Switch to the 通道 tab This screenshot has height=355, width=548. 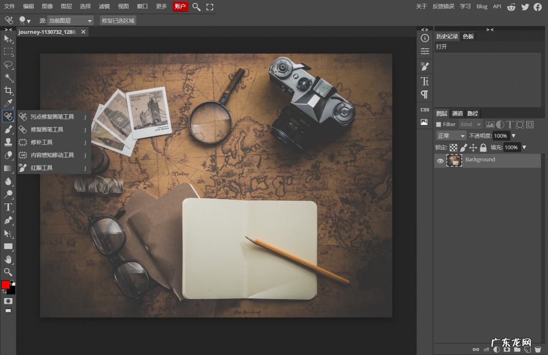point(457,113)
